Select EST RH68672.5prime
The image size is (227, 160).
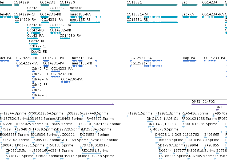[x=100, y=119]
